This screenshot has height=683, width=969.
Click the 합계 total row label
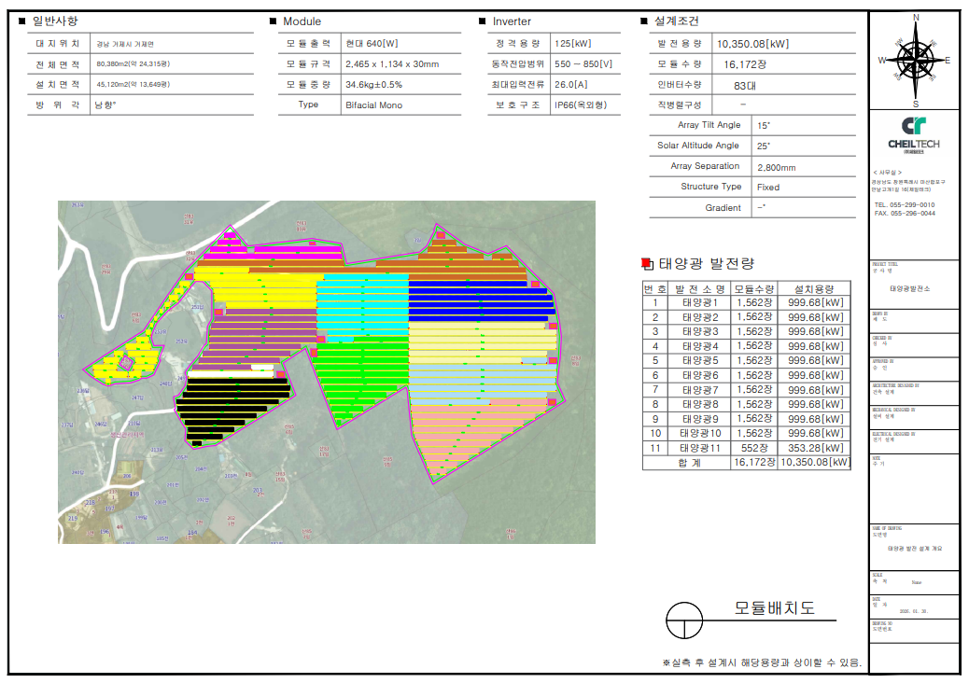(686, 462)
